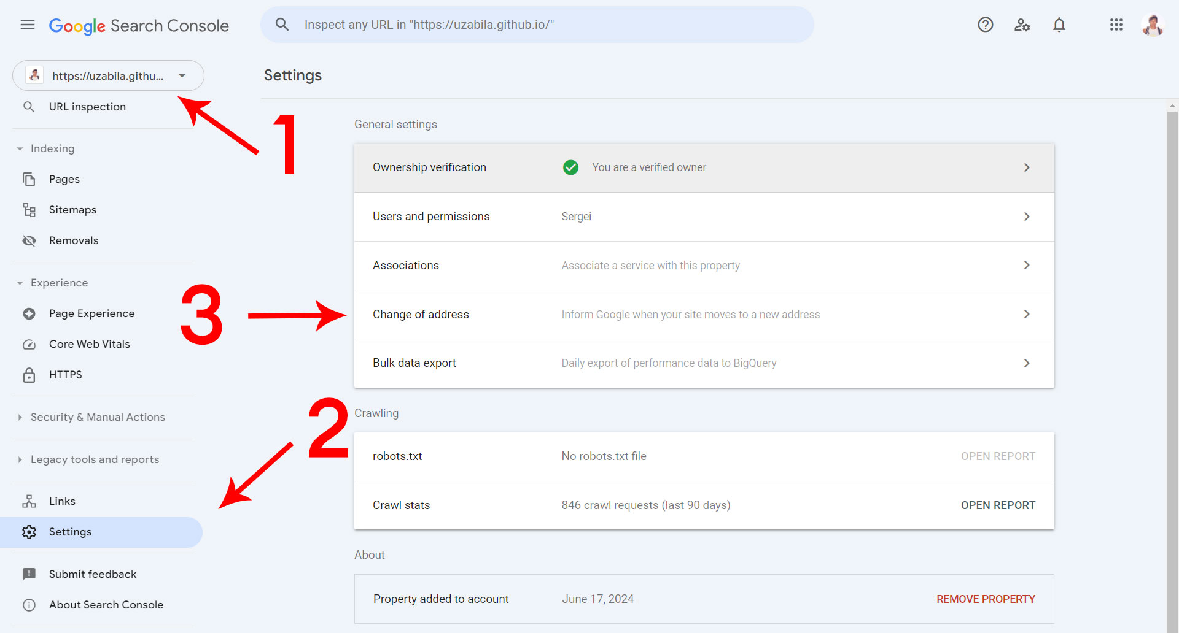The image size is (1179, 633).
Task: Open the notifications bell
Action: (x=1059, y=25)
